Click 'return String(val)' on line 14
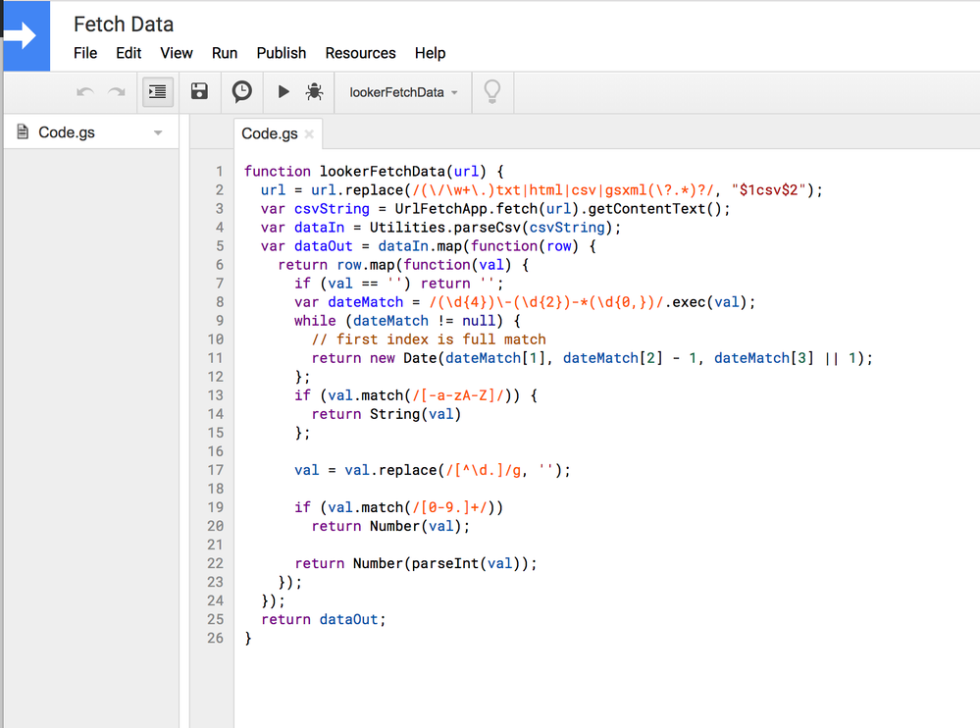This screenshot has height=728, width=980. pyautogui.click(x=387, y=414)
